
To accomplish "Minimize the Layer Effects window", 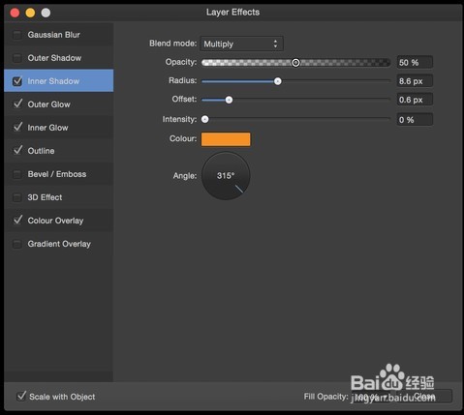I will 30,13.
